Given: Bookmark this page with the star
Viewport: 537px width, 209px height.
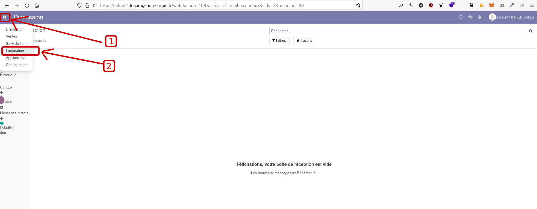Looking at the screenshot, I should click(x=358, y=5).
